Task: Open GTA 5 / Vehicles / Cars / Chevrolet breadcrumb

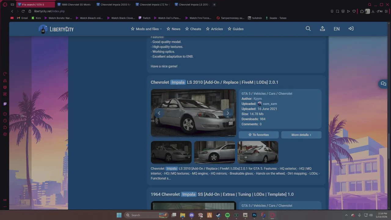Action: pyautogui.click(x=267, y=94)
